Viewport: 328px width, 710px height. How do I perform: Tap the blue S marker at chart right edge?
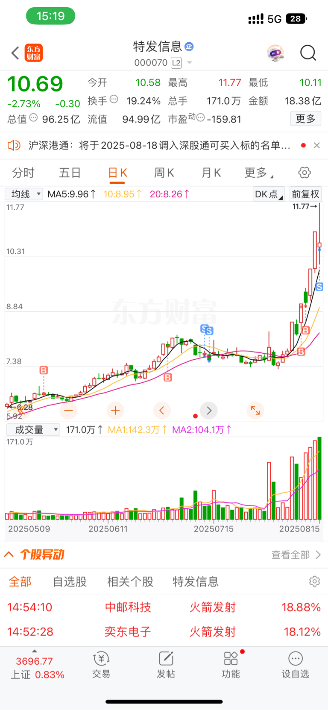[319, 287]
